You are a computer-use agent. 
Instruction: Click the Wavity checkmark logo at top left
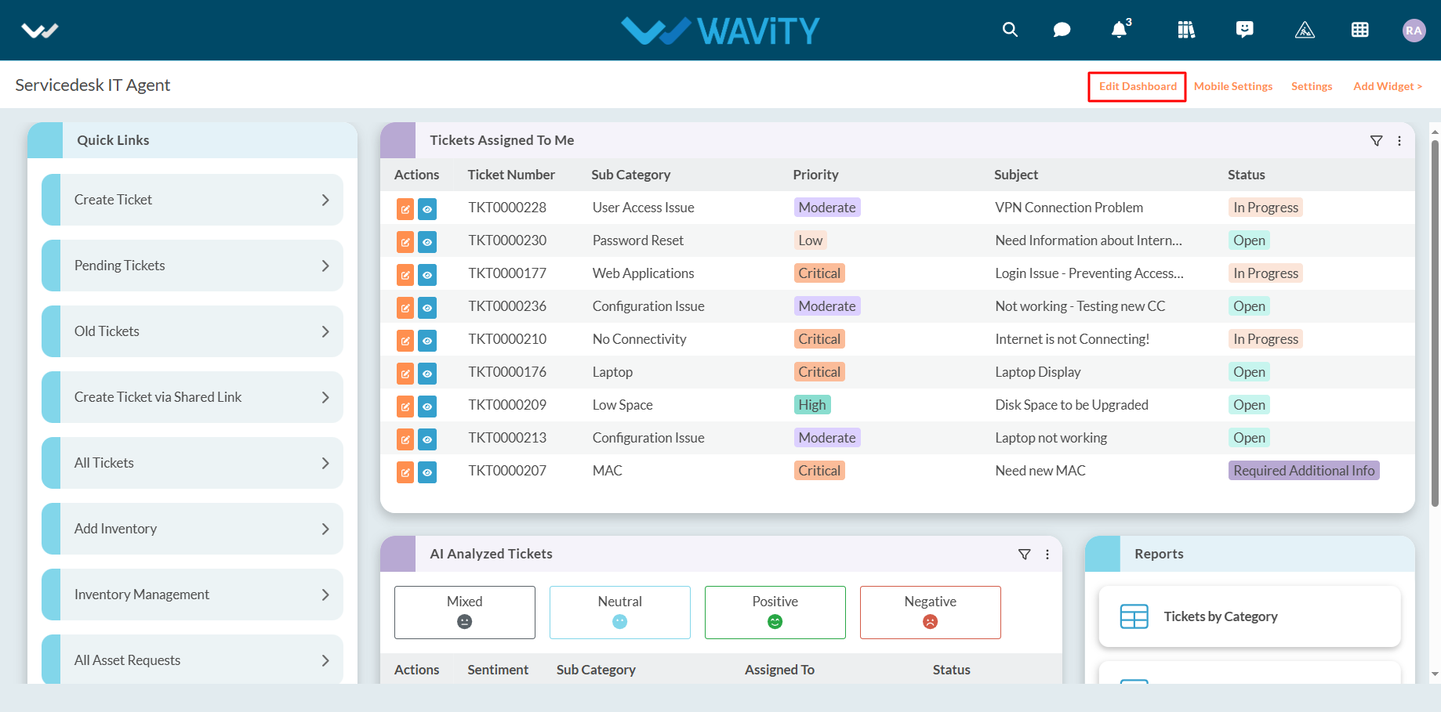pyautogui.click(x=40, y=31)
